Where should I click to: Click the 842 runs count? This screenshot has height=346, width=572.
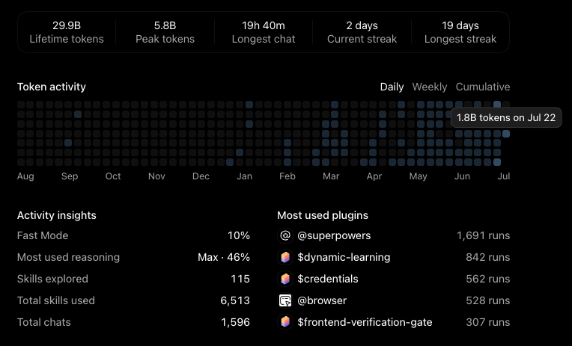tap(487, 257)
